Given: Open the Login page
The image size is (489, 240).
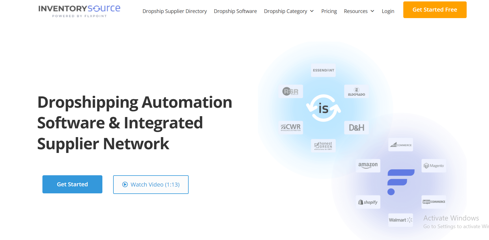Looking at the screenshot, I should click(x=388, y=11).
